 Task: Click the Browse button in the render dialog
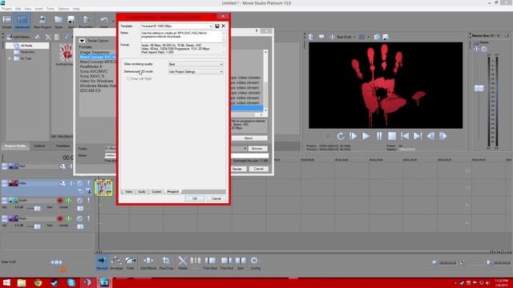click(x=258, y=149)
